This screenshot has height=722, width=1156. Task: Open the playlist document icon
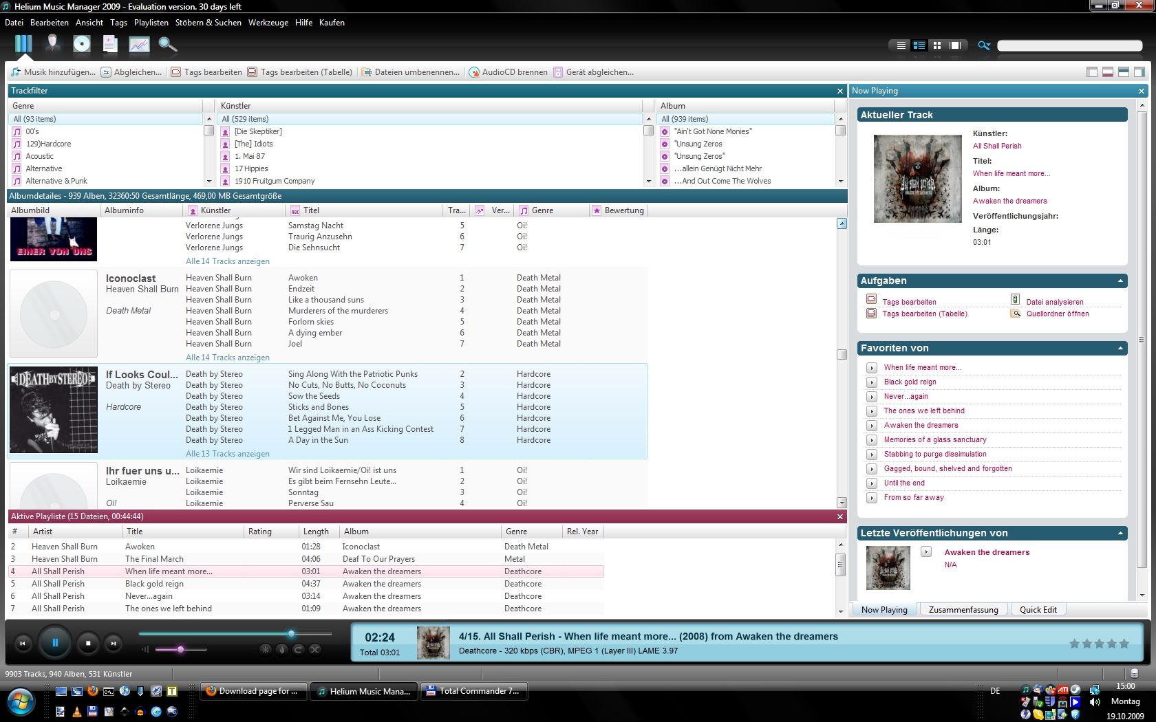tap(110, 44)
